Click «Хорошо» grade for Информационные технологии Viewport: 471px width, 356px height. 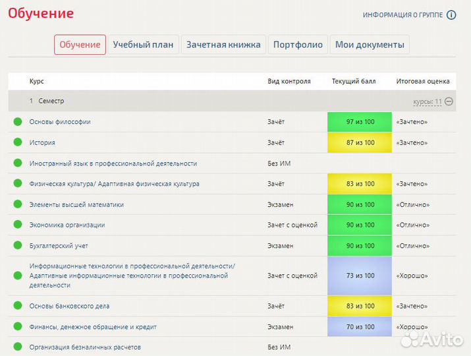click(412, 276)
